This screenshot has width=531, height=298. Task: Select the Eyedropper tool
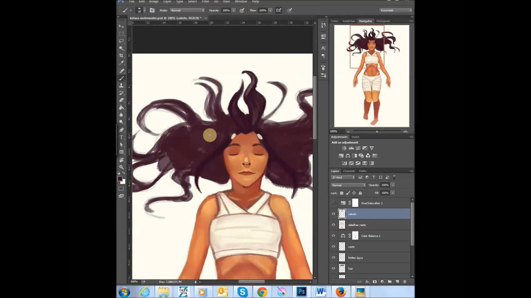tap(122, 63)
